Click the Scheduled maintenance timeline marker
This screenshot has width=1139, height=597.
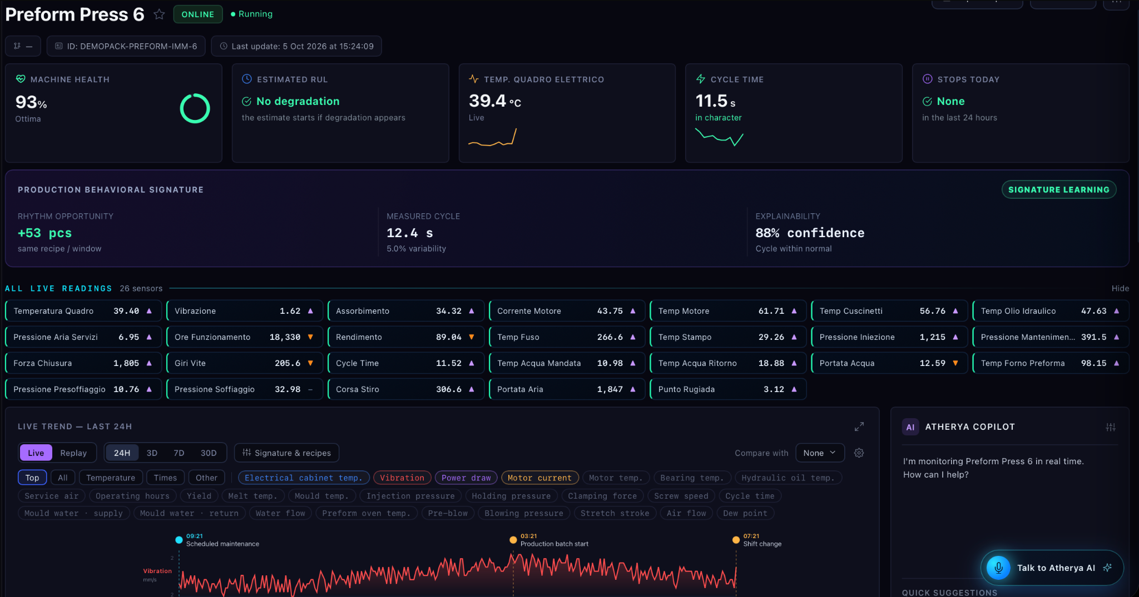click(x=179, y=540)
